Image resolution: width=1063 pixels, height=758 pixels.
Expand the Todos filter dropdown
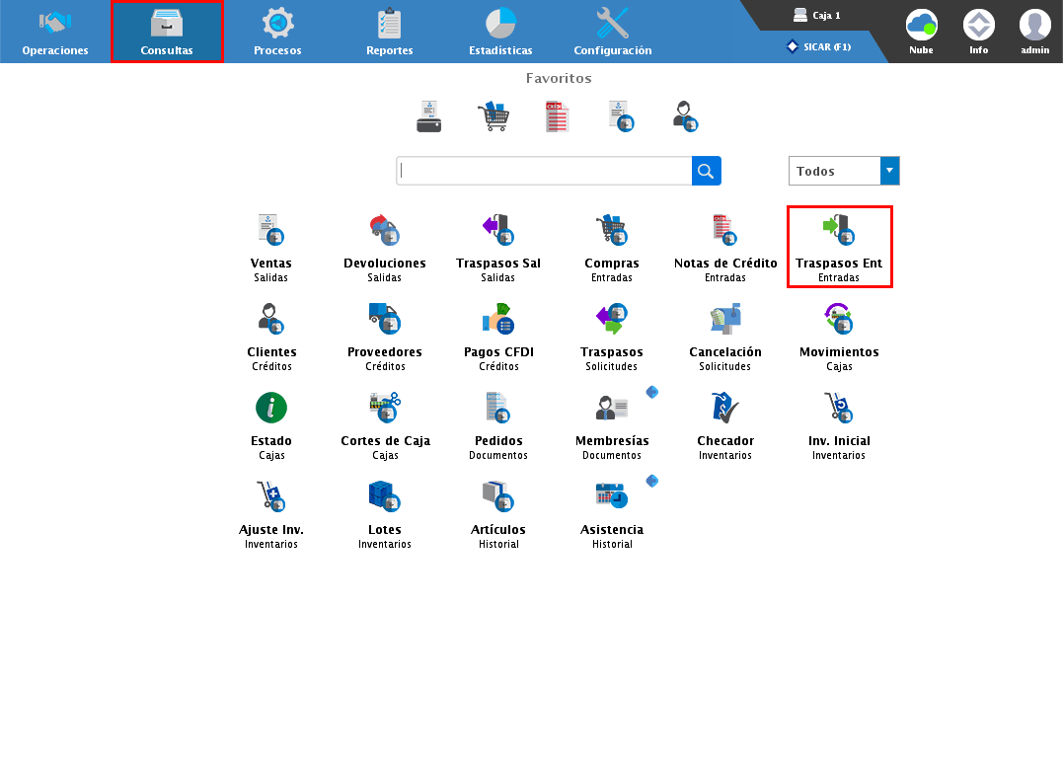coord(889,171)
